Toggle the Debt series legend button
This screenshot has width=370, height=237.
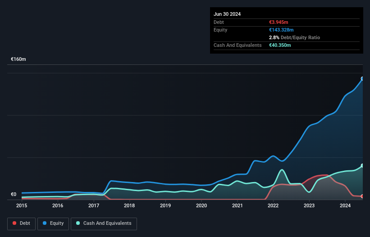point(21,223)
